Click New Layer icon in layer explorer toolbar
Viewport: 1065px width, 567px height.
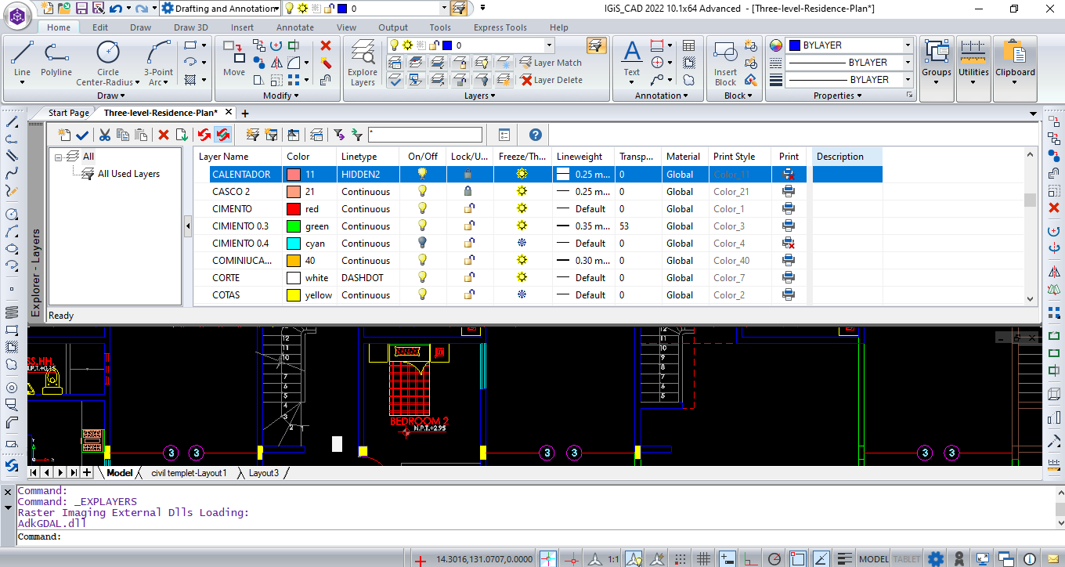coord(64,135)
